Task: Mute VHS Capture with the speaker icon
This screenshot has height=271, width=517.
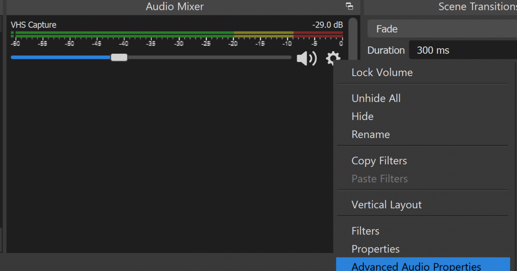Action: click(306, 59)
